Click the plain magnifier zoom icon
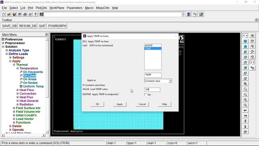 coord(245,89)
